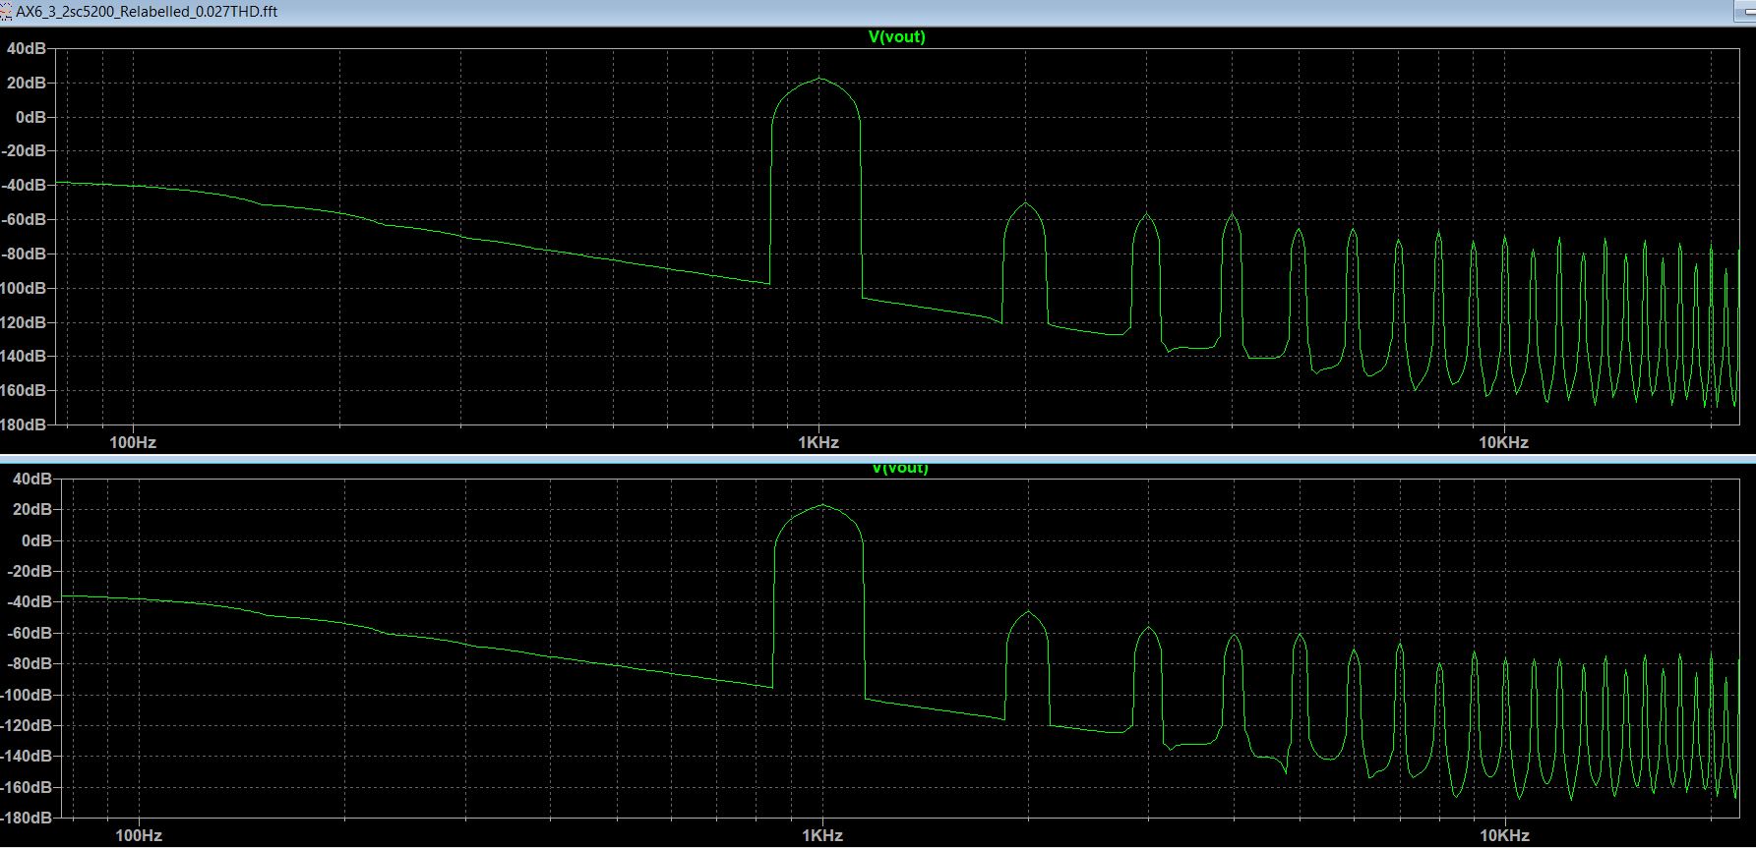Select the V(vout) trace label in upper pane
Image resolution: width=1756 pixels, height=848 pixels.
[896, 36]
